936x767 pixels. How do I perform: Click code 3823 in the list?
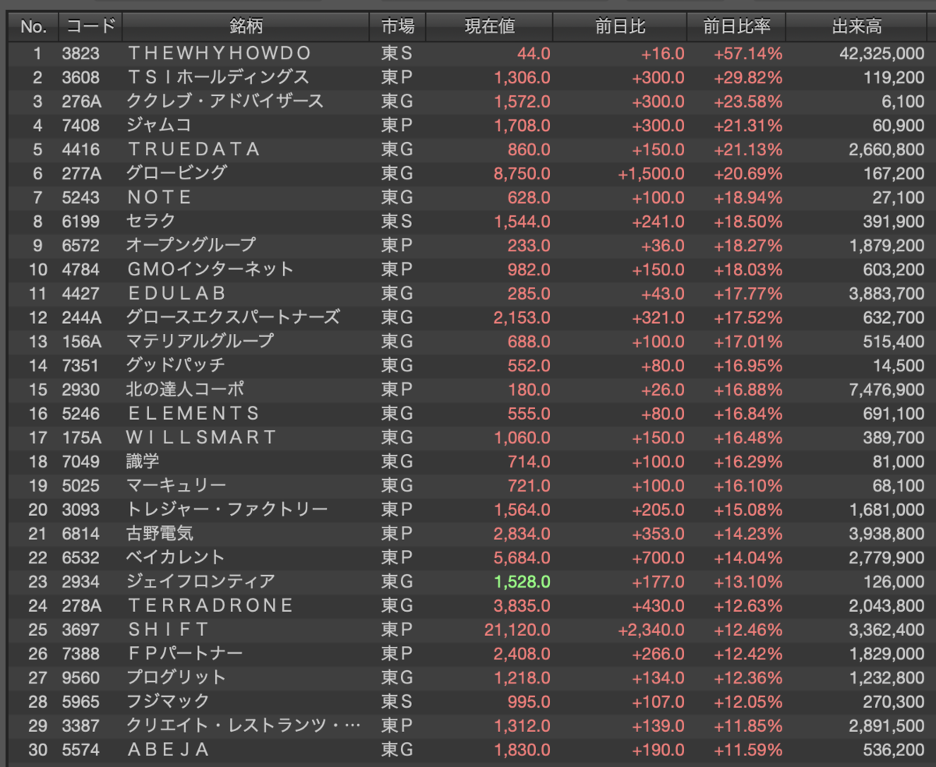click(x=81, y=53)
